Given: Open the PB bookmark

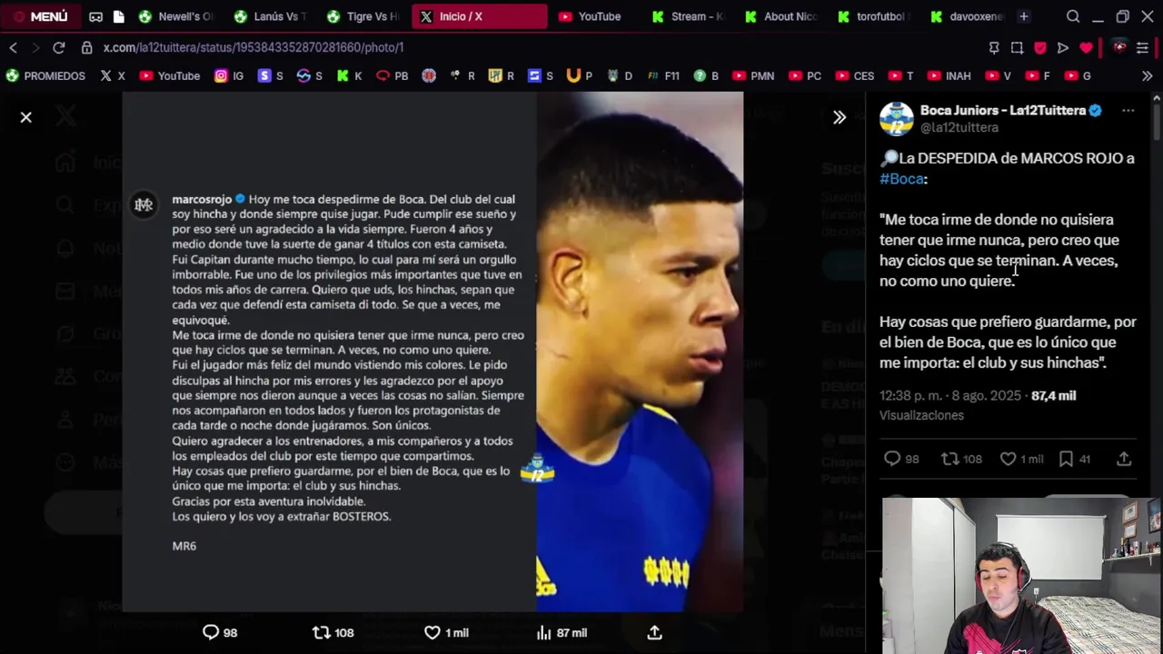Looking at the screenshot, I should (x=393, y=76).
